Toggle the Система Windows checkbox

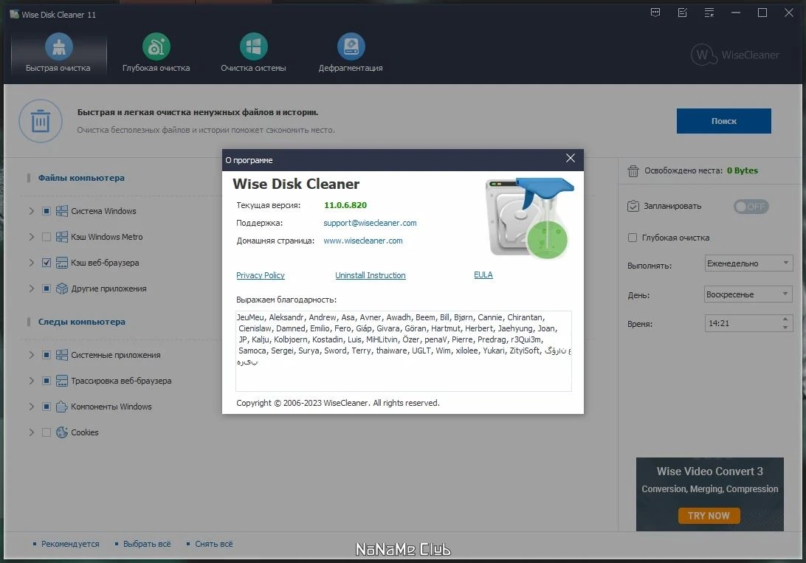(x=46, y=211)
